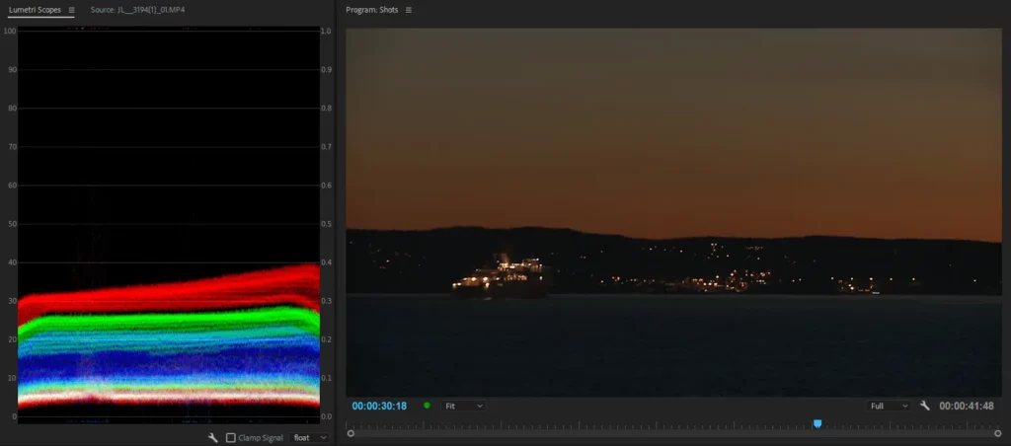Viewport: 1011px width, 446px height.
Task: Select the Program: Shots panel tab
Action: pos(371,10)
